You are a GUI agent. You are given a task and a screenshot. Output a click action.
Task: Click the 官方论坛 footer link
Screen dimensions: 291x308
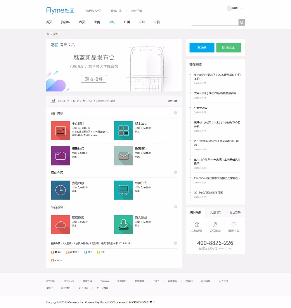(x=51, y=281)
